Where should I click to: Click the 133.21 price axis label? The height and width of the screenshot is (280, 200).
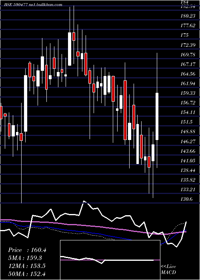(x=188, y=190)
